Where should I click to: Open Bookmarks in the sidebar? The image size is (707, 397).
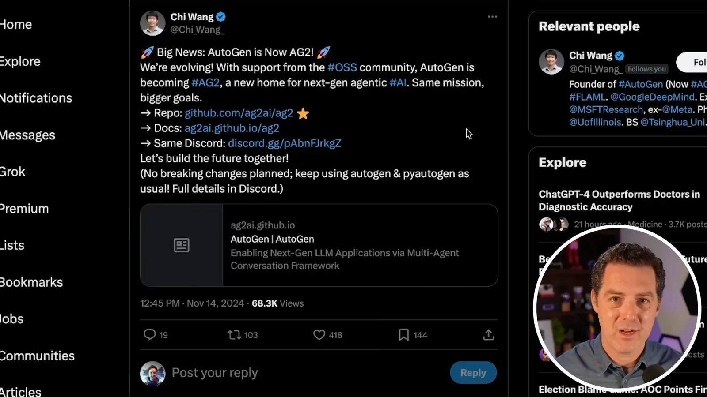point(31,282)
